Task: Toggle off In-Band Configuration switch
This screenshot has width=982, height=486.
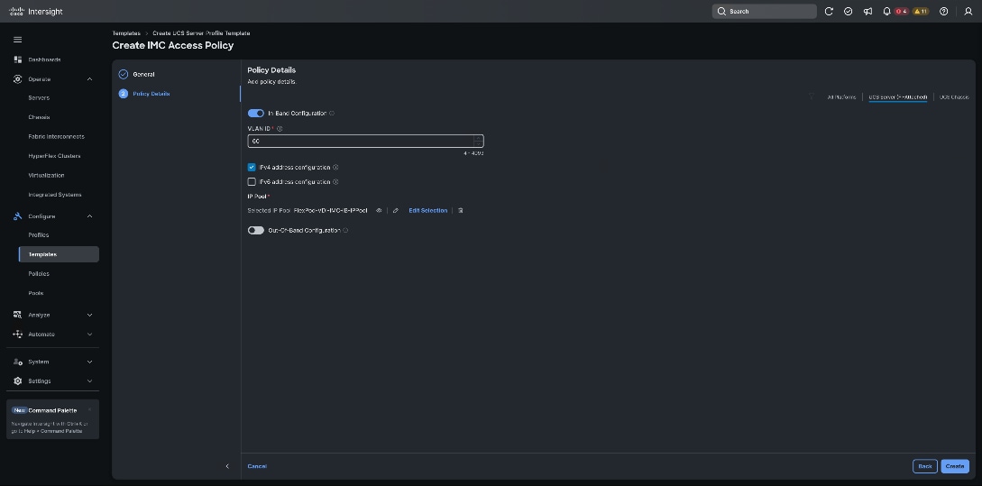Action: (256, 114)
